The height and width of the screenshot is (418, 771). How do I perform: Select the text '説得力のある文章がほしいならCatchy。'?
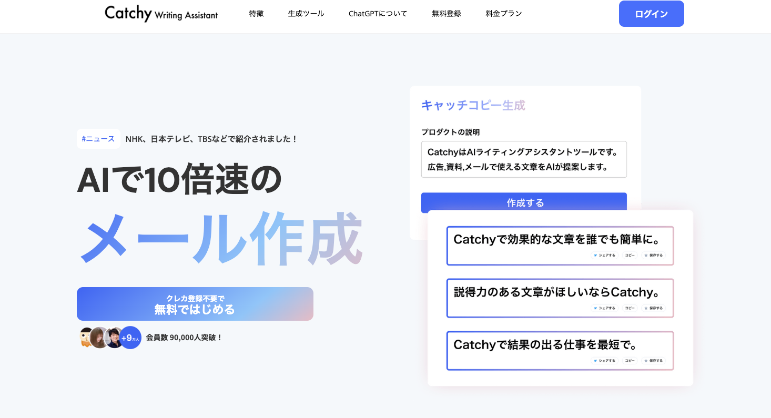(557, 292)
